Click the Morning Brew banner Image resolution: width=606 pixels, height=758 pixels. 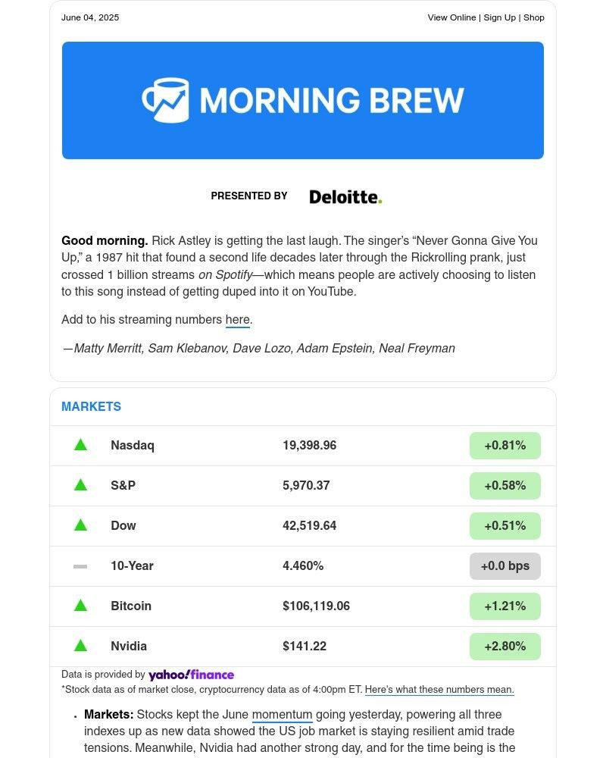(x=303, y=100)
